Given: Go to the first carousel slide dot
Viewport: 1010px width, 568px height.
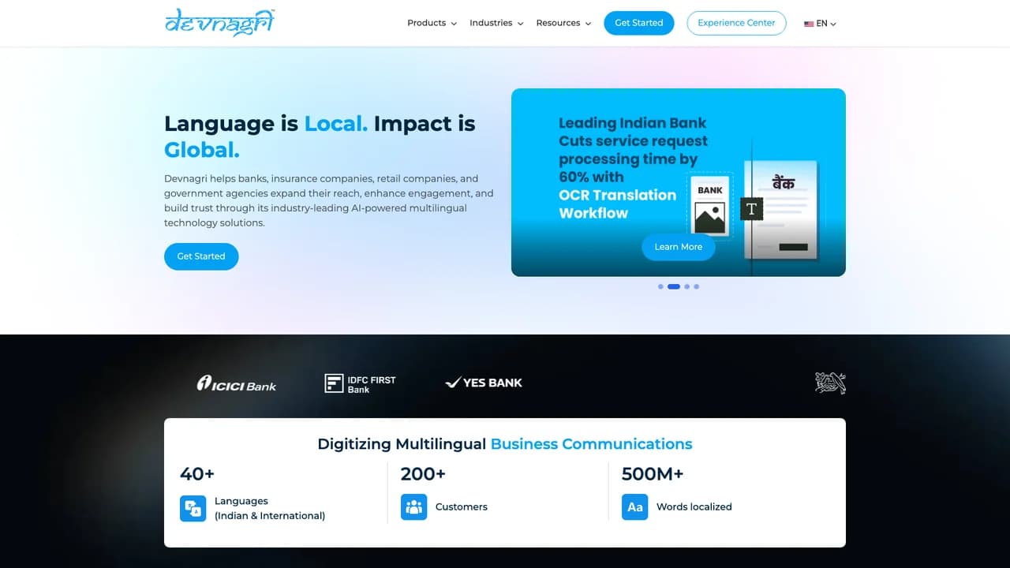Looking at the screenshot, I should (x=660, y=286).
